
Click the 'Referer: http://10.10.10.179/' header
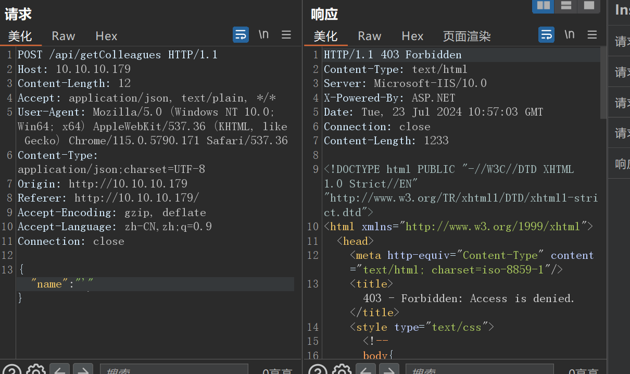(x=108, y=198)
